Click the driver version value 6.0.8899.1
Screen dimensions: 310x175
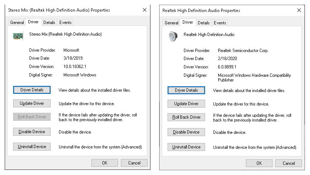[x=227, y=67]
